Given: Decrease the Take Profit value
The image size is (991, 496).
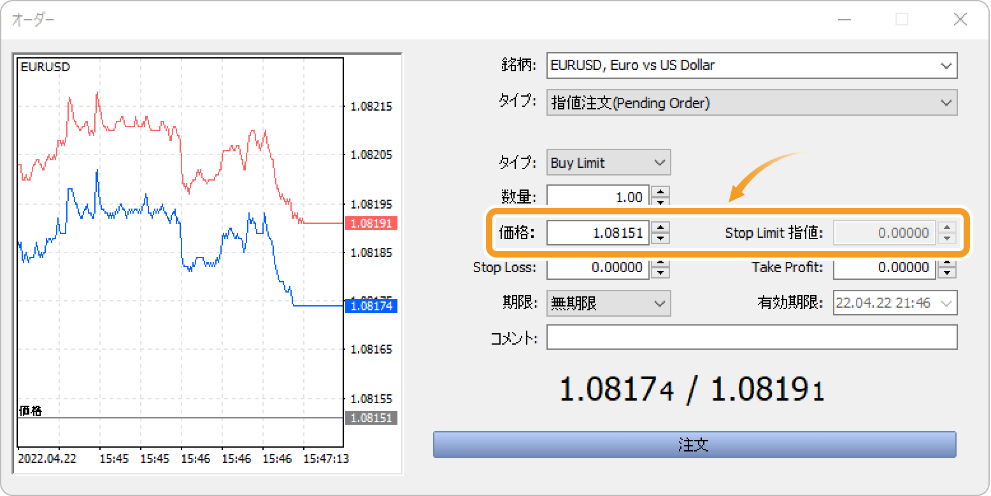Looking at the screenshot, I should pos(948,273).
